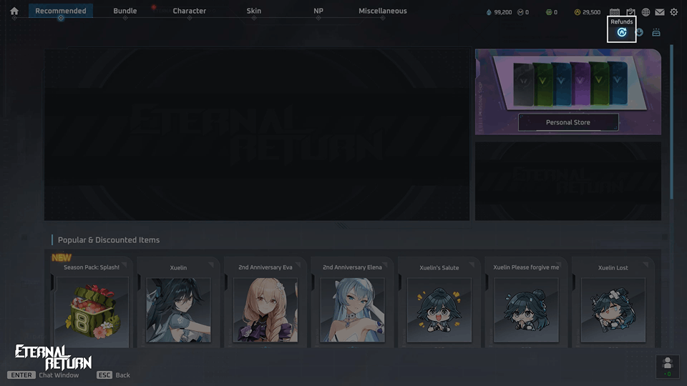Open the NP tab
Image resolution: width=687 pixels, height=386 pixels.
pos(318,11)
